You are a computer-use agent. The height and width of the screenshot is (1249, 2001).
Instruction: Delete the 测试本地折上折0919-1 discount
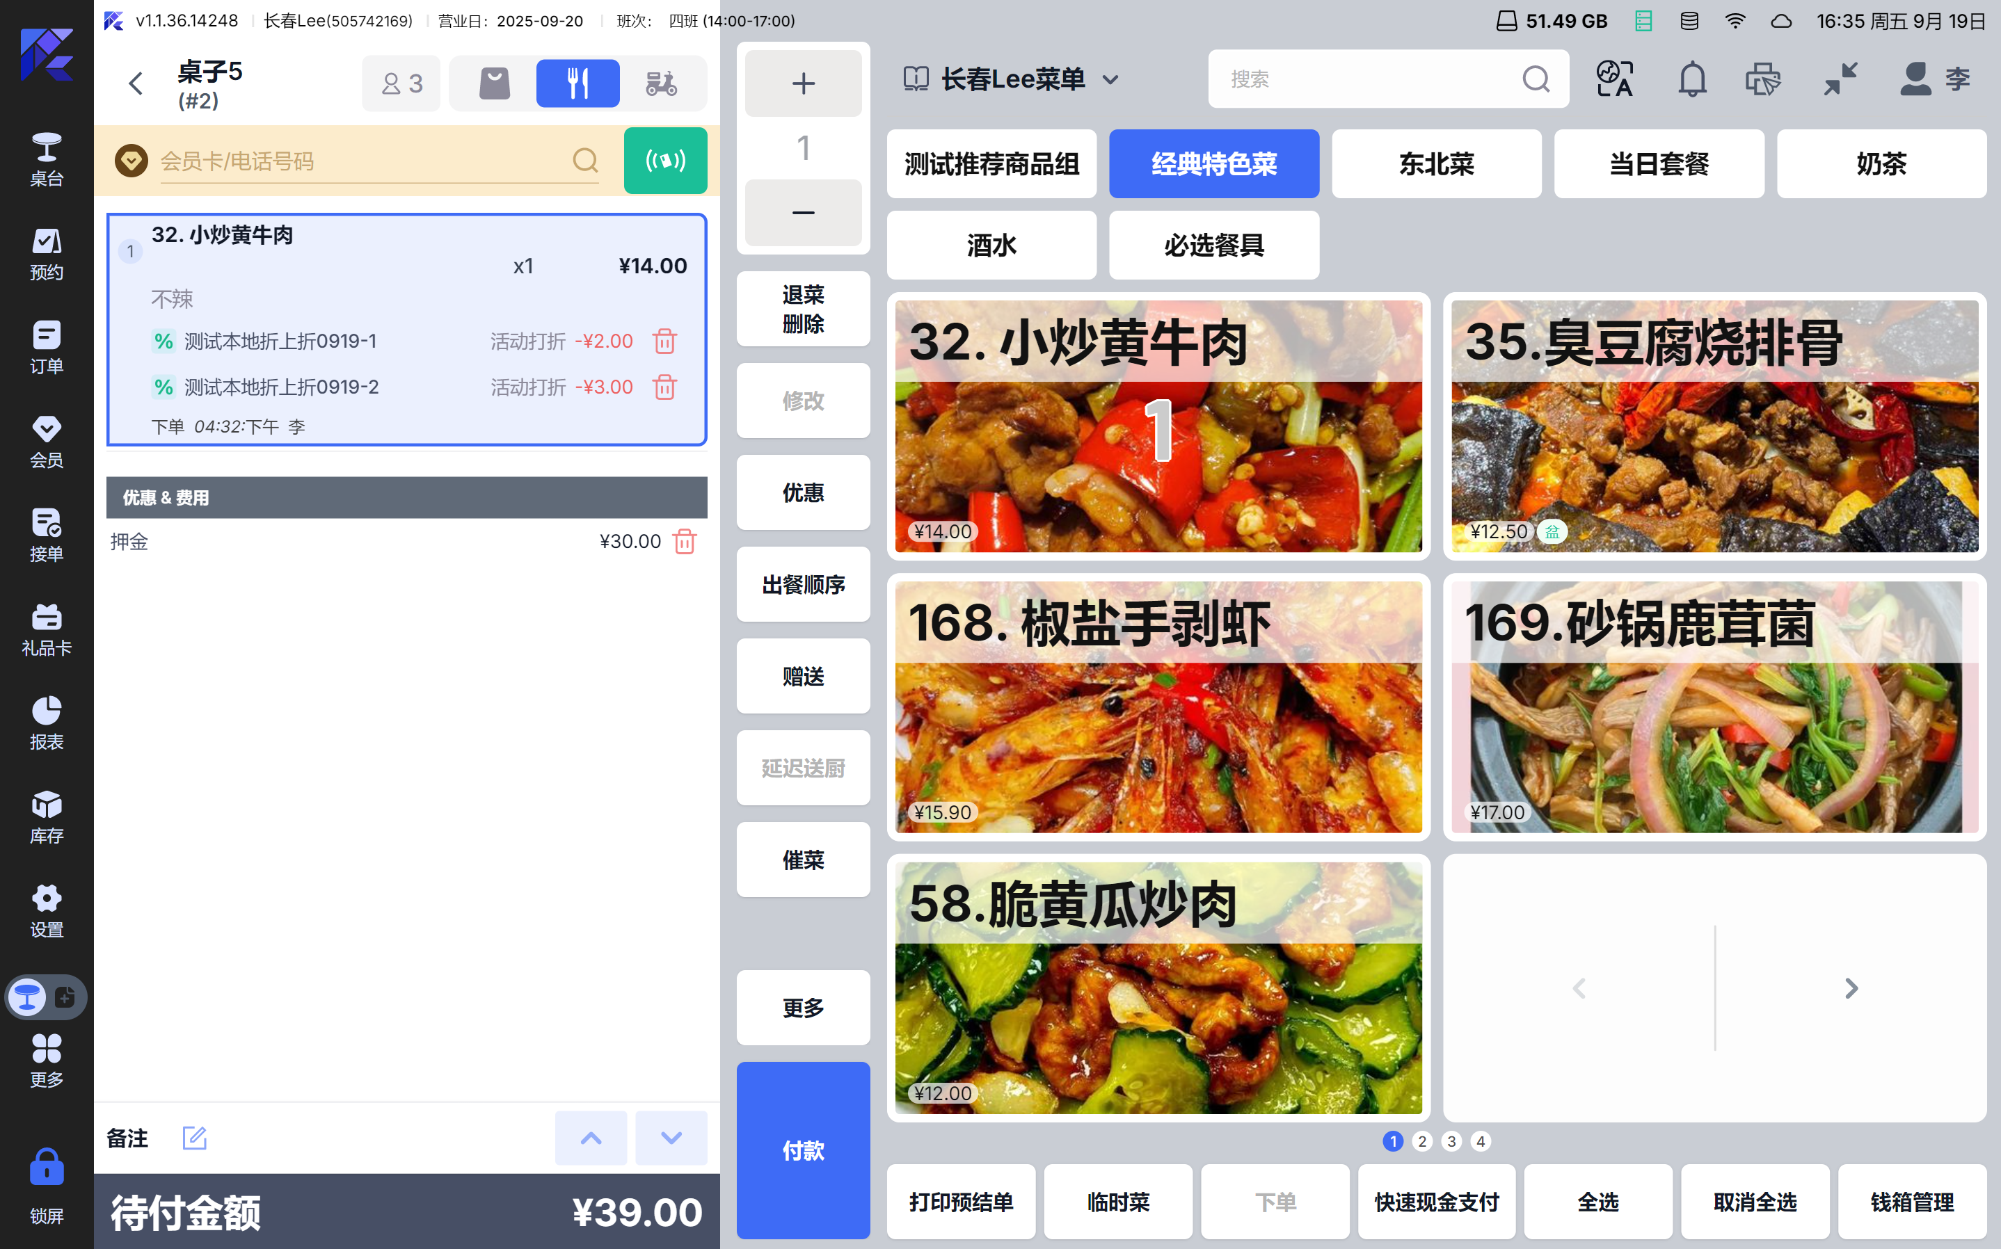coord(664,341)
